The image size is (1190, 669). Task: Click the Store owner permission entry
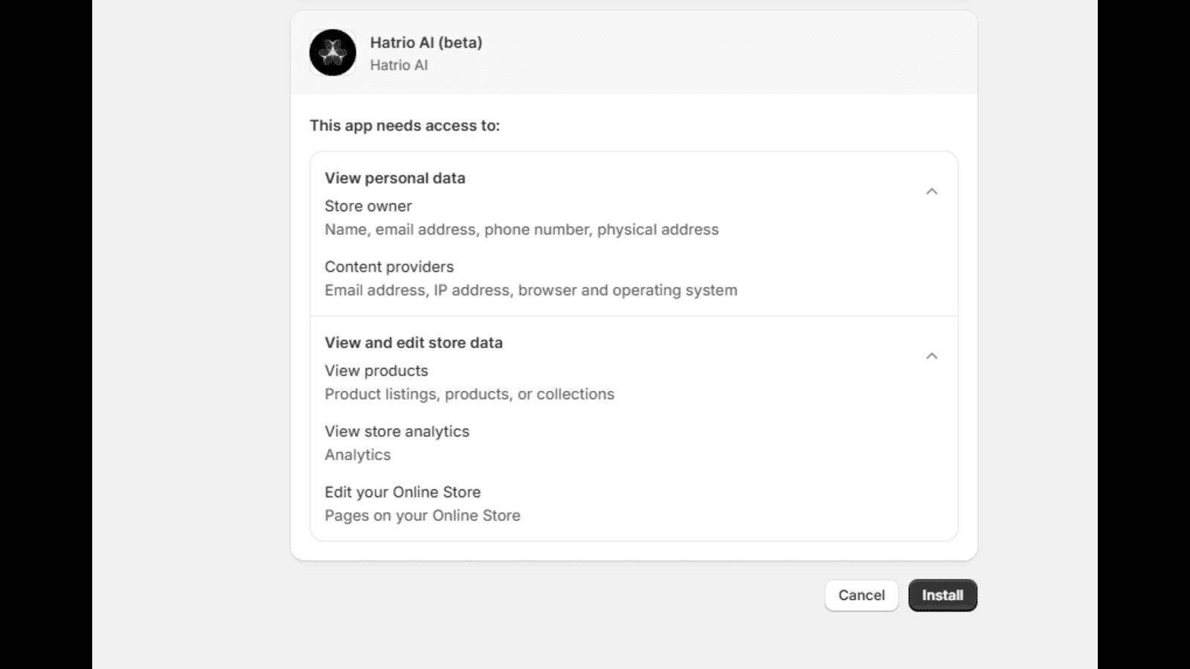tap(368, 206)
